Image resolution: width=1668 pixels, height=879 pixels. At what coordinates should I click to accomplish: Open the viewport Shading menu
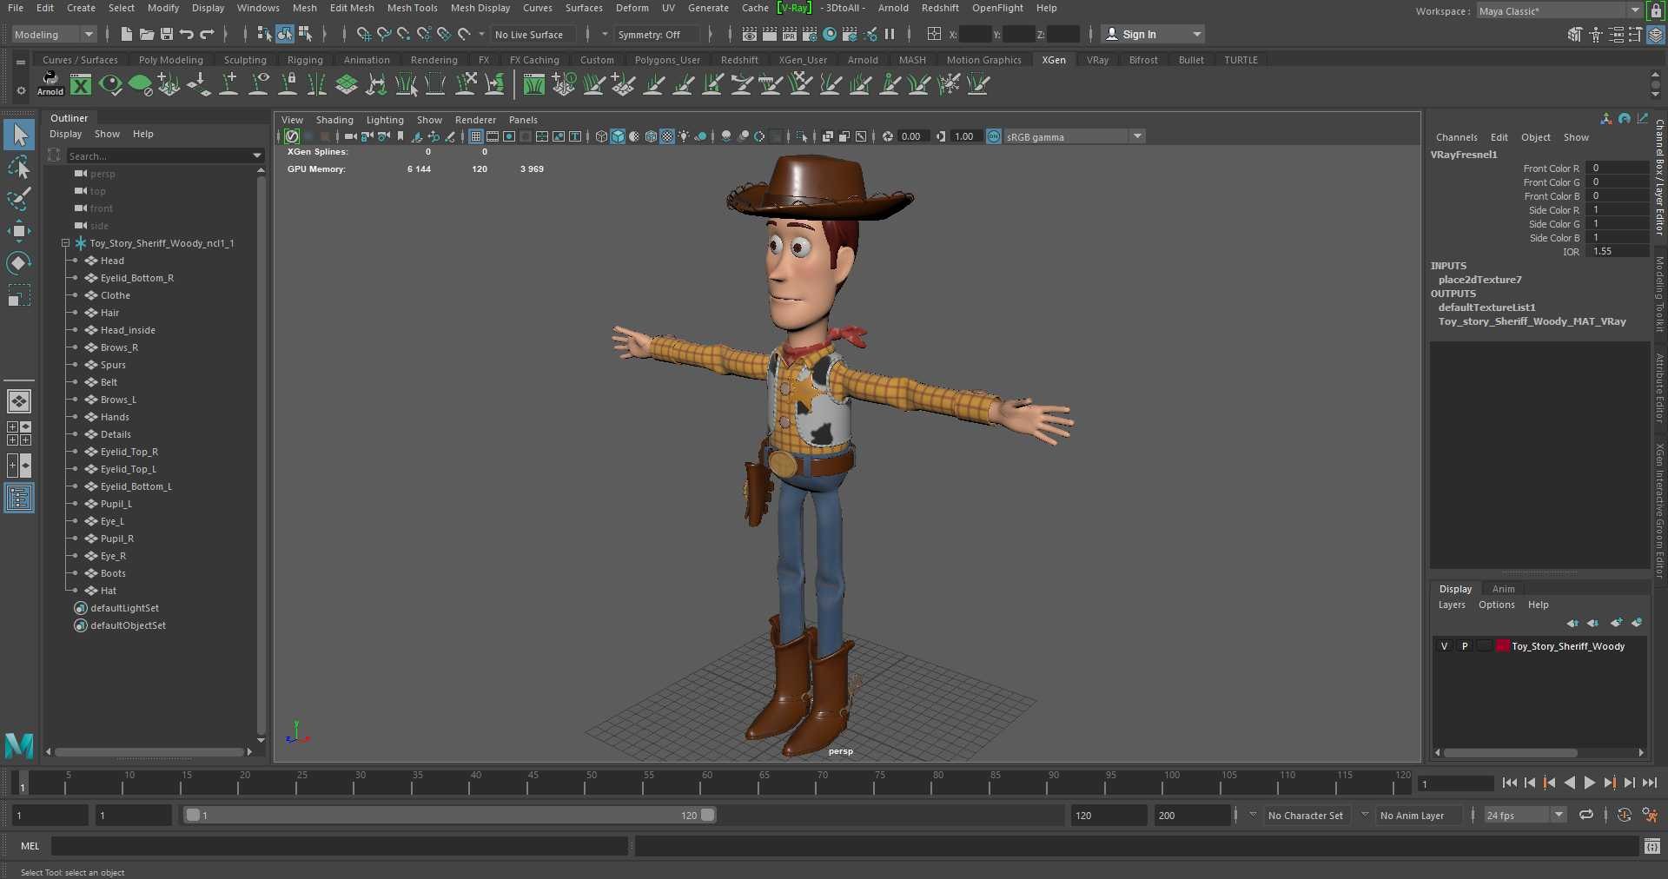[334, 120]
